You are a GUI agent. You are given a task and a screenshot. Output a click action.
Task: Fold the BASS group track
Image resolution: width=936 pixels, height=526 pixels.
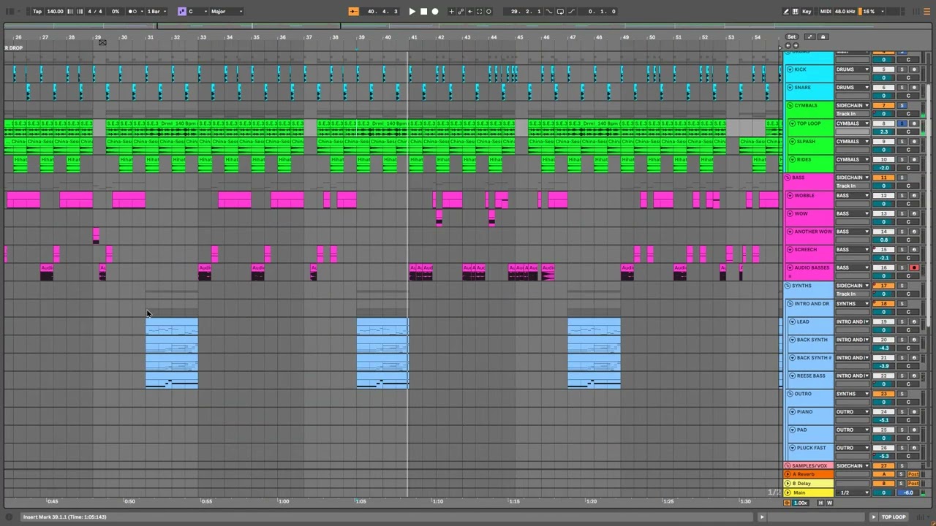788,178
